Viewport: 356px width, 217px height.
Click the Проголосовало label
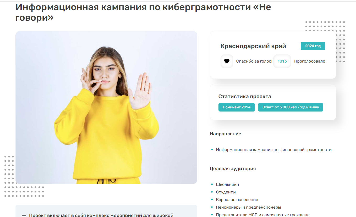coord(310,61)
